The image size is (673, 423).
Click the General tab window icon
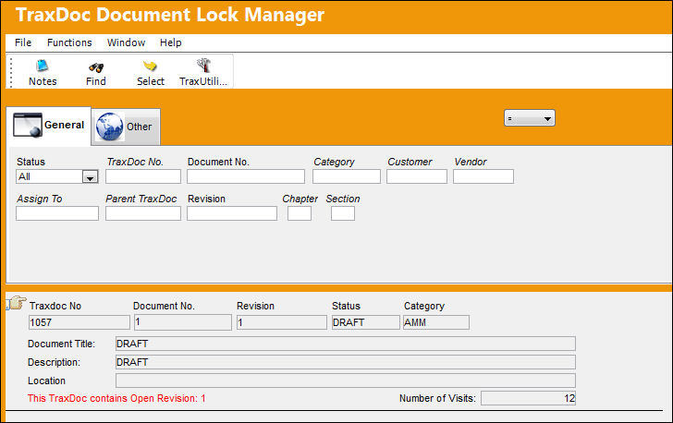coord(28,126)
